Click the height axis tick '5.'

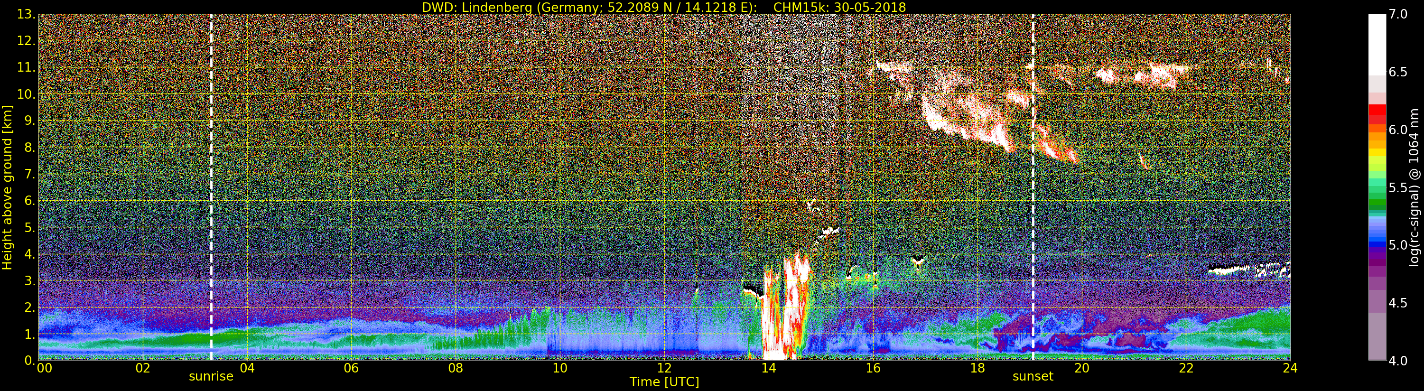pyautogui.click(x=29, y=227)
